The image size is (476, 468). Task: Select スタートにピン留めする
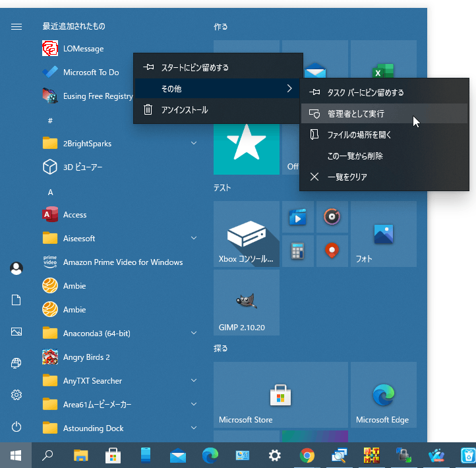[x=218, y=67]
